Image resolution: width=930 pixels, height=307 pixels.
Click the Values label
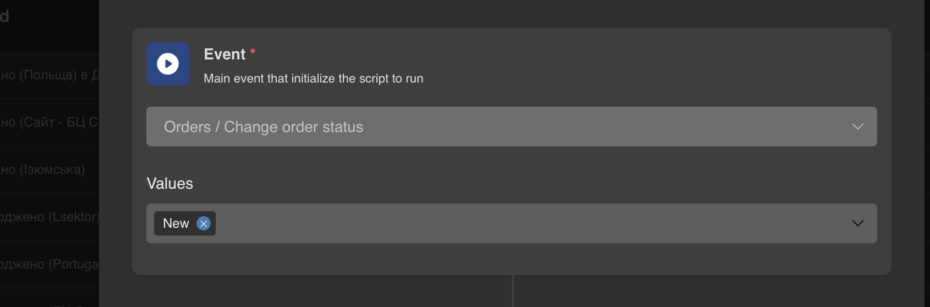tap(169, 183)
